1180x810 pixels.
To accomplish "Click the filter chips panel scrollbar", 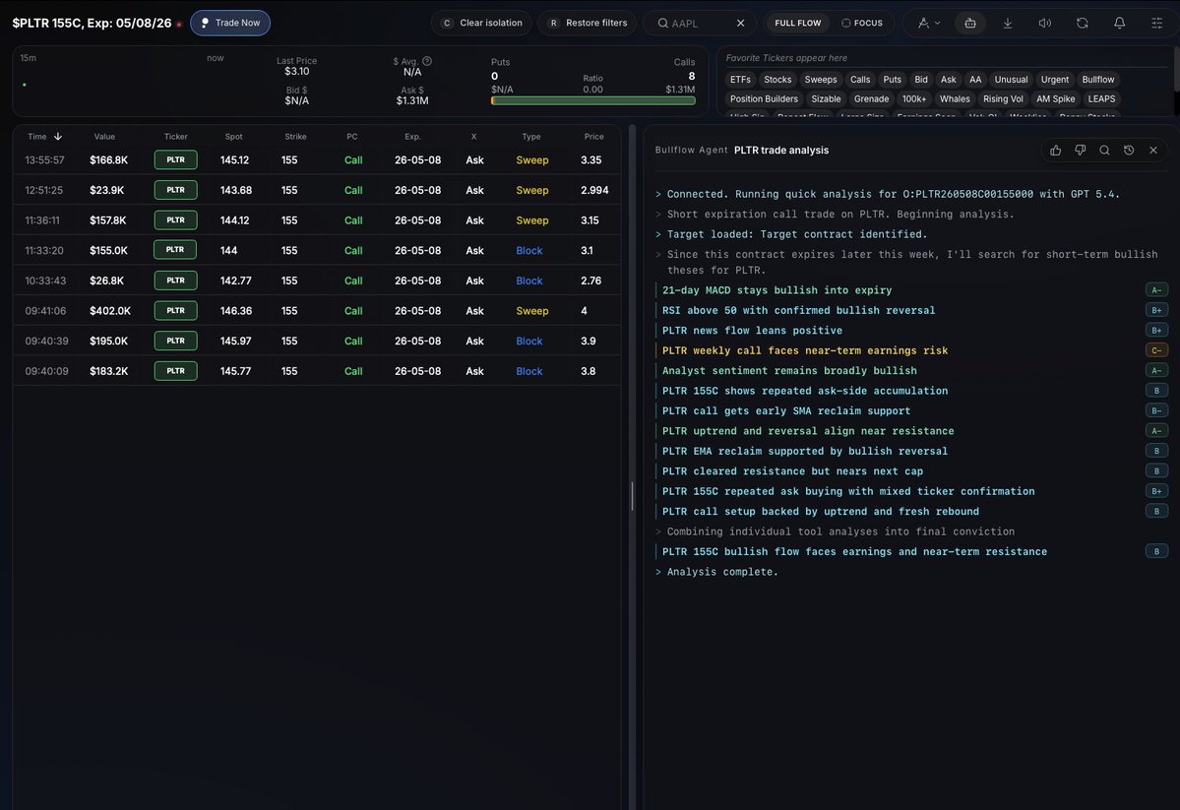I will pyautogui.click(x=1176, y=72).
